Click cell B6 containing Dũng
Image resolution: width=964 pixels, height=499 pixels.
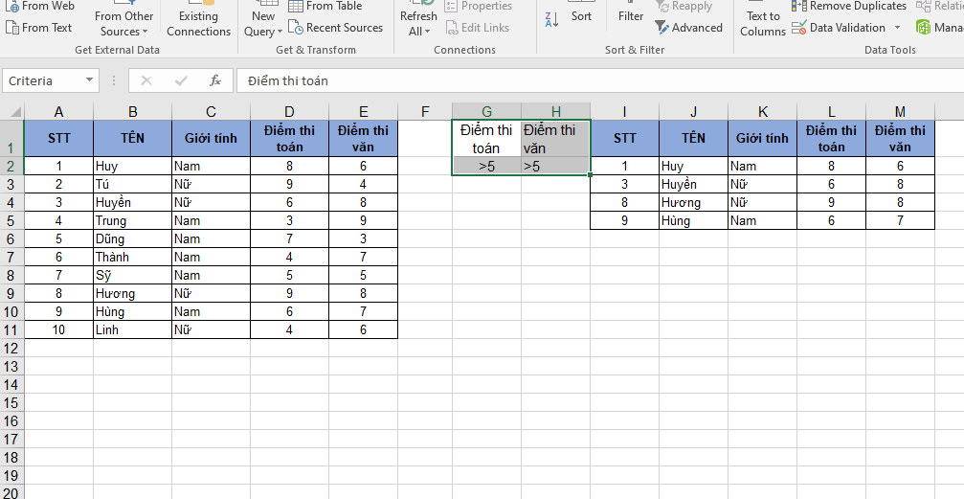point(133,238)
